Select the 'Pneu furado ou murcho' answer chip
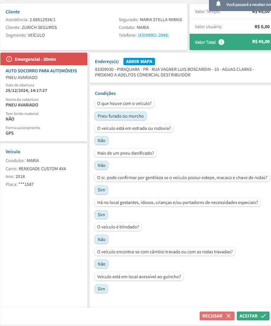The width and height of the screenshot is (271, 326). (120, 116)
